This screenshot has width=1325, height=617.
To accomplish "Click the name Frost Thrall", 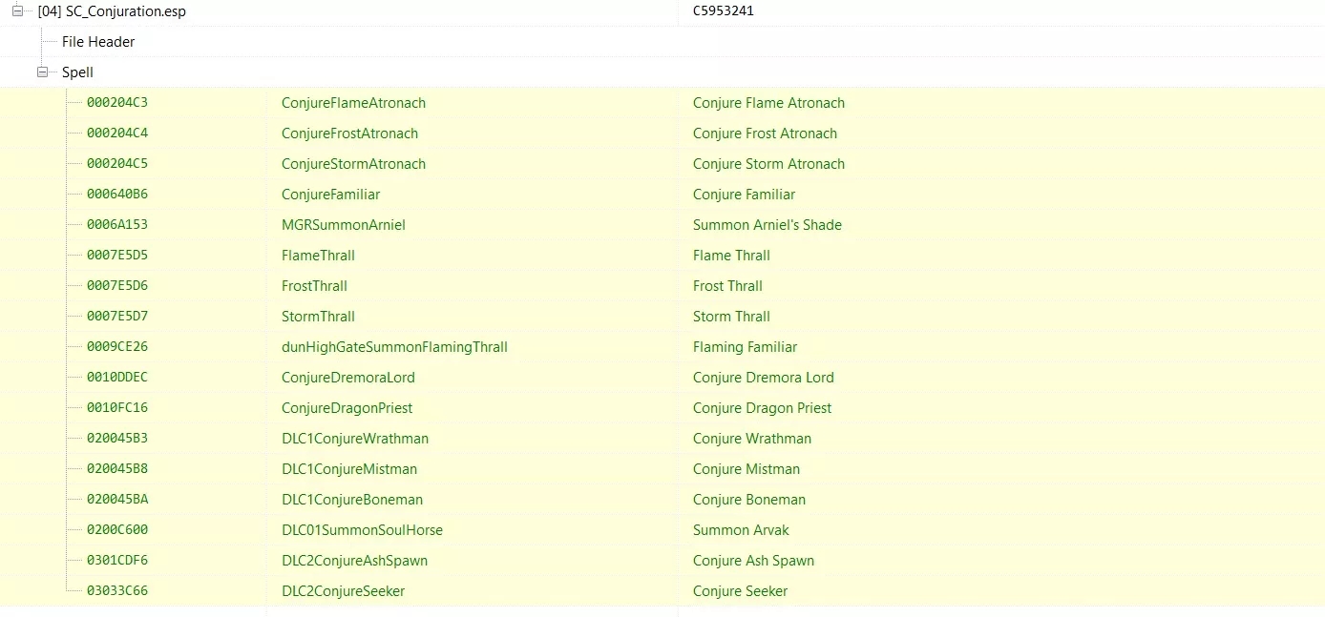I will [x=727, y=286].
